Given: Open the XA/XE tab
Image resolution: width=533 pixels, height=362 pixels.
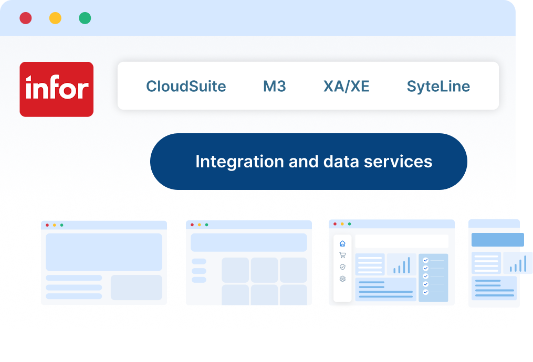Looking at the screenshot, I should 347,86.
